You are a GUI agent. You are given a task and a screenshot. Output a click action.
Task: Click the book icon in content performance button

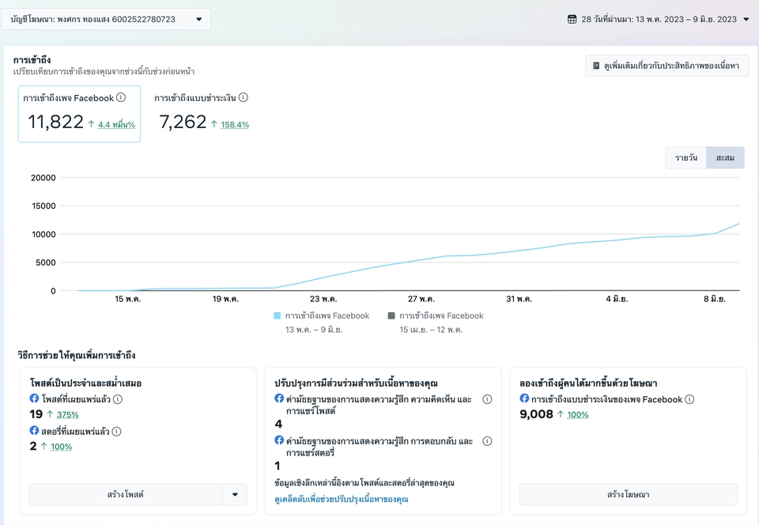596,66
